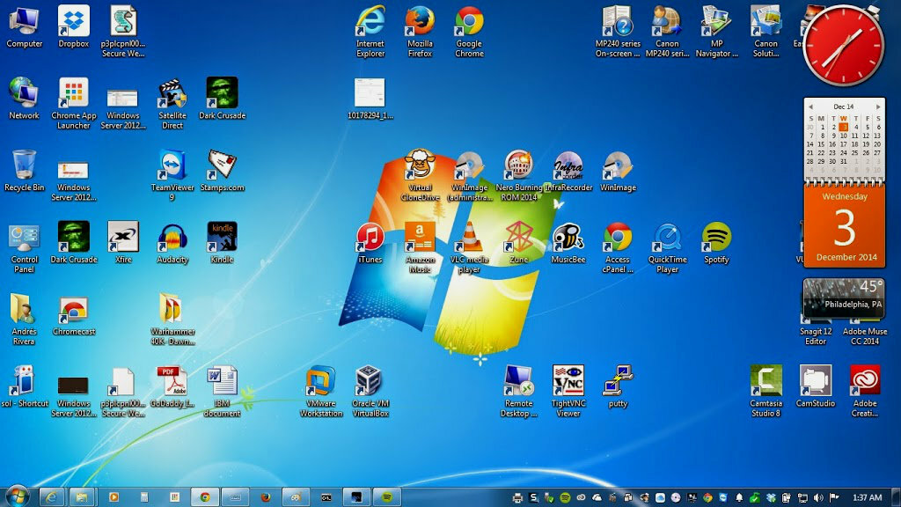Open Windows Media Player from taskbar

(114, 497)
